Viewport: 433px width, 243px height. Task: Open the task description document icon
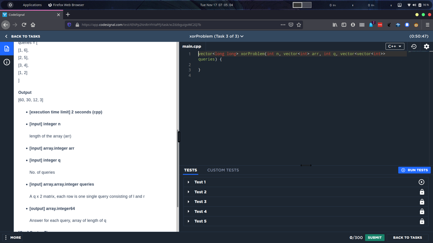(x=6, y=49)
